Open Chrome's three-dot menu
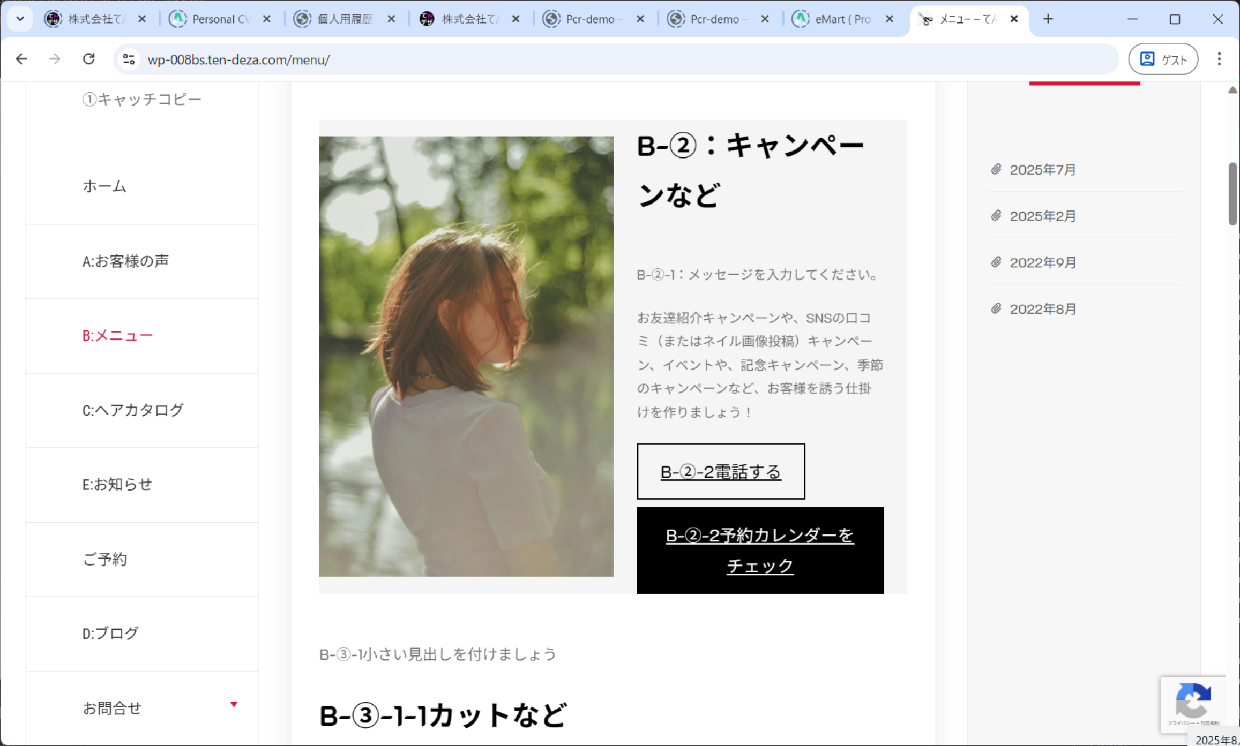 tap(1219, 59)
